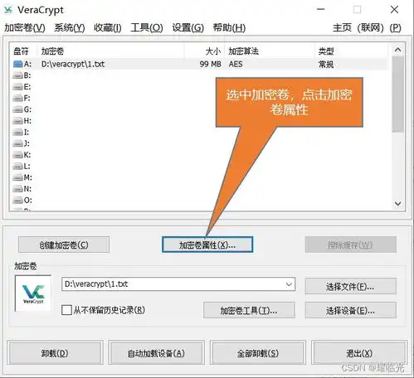
Task: Select the G: drive slot icon
Action: click(18, 109)
